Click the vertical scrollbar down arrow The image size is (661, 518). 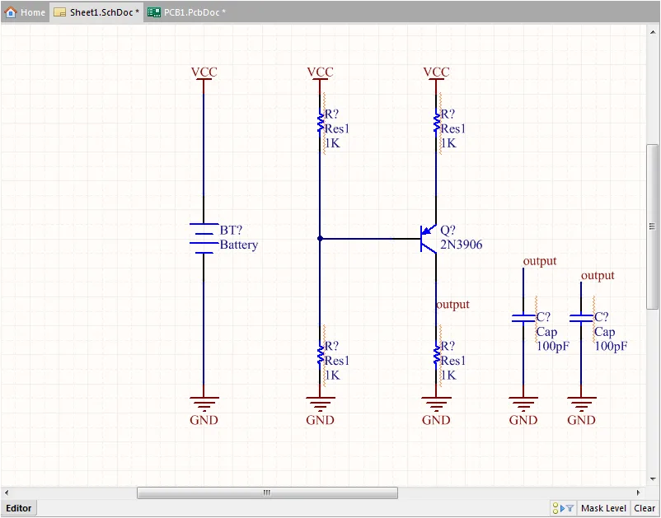[653, 478]
